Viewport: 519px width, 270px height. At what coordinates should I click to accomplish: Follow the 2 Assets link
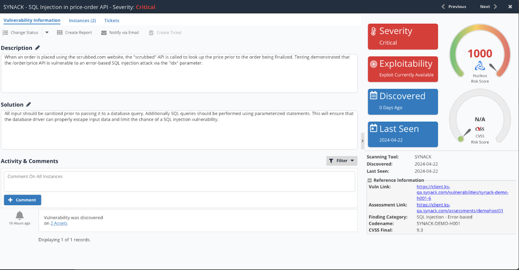(x=59, y=223)
